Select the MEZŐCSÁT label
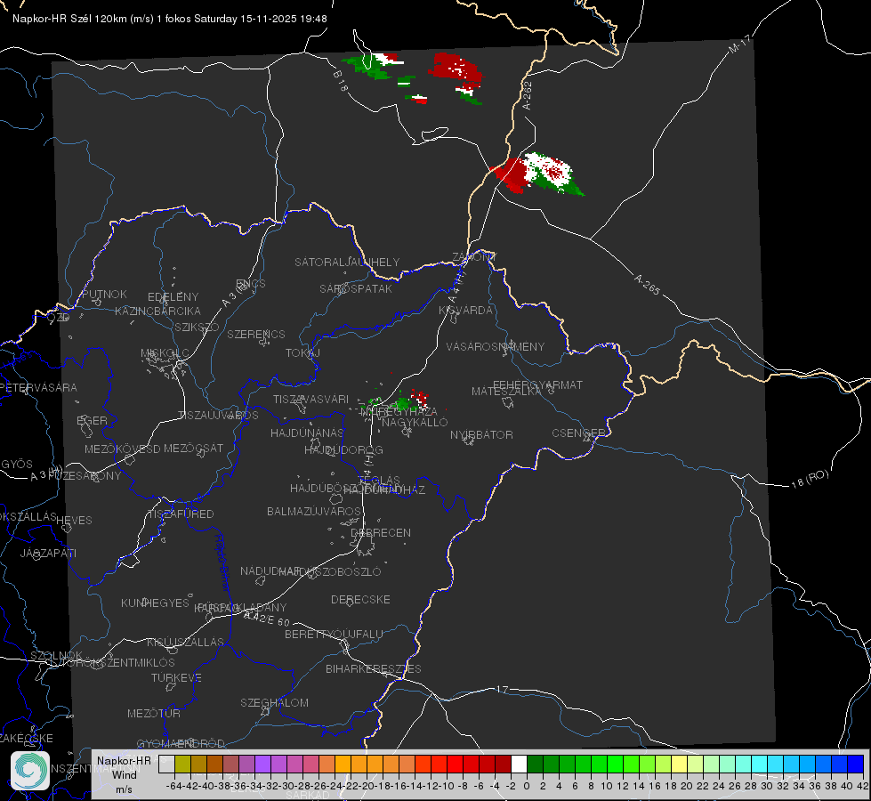 point(193,448)
